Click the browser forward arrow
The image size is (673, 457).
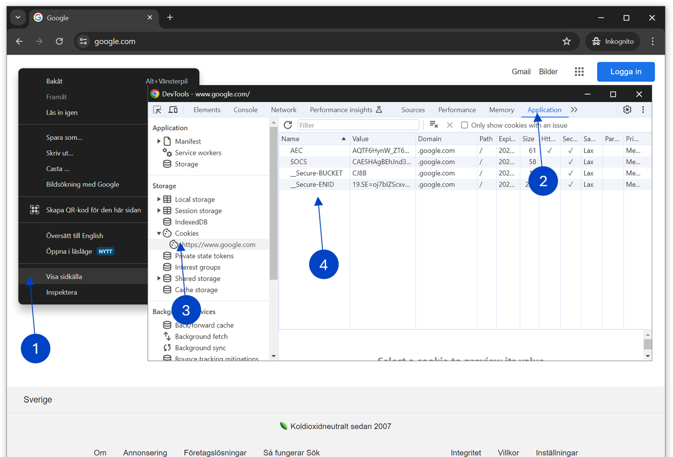[x=39, y=41]
